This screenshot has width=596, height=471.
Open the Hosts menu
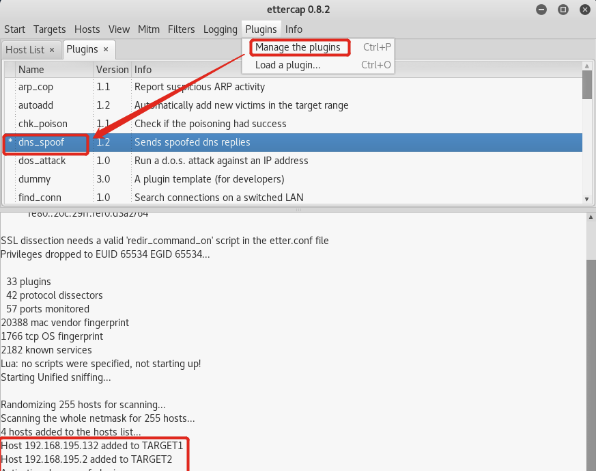[x=87, y=29]
